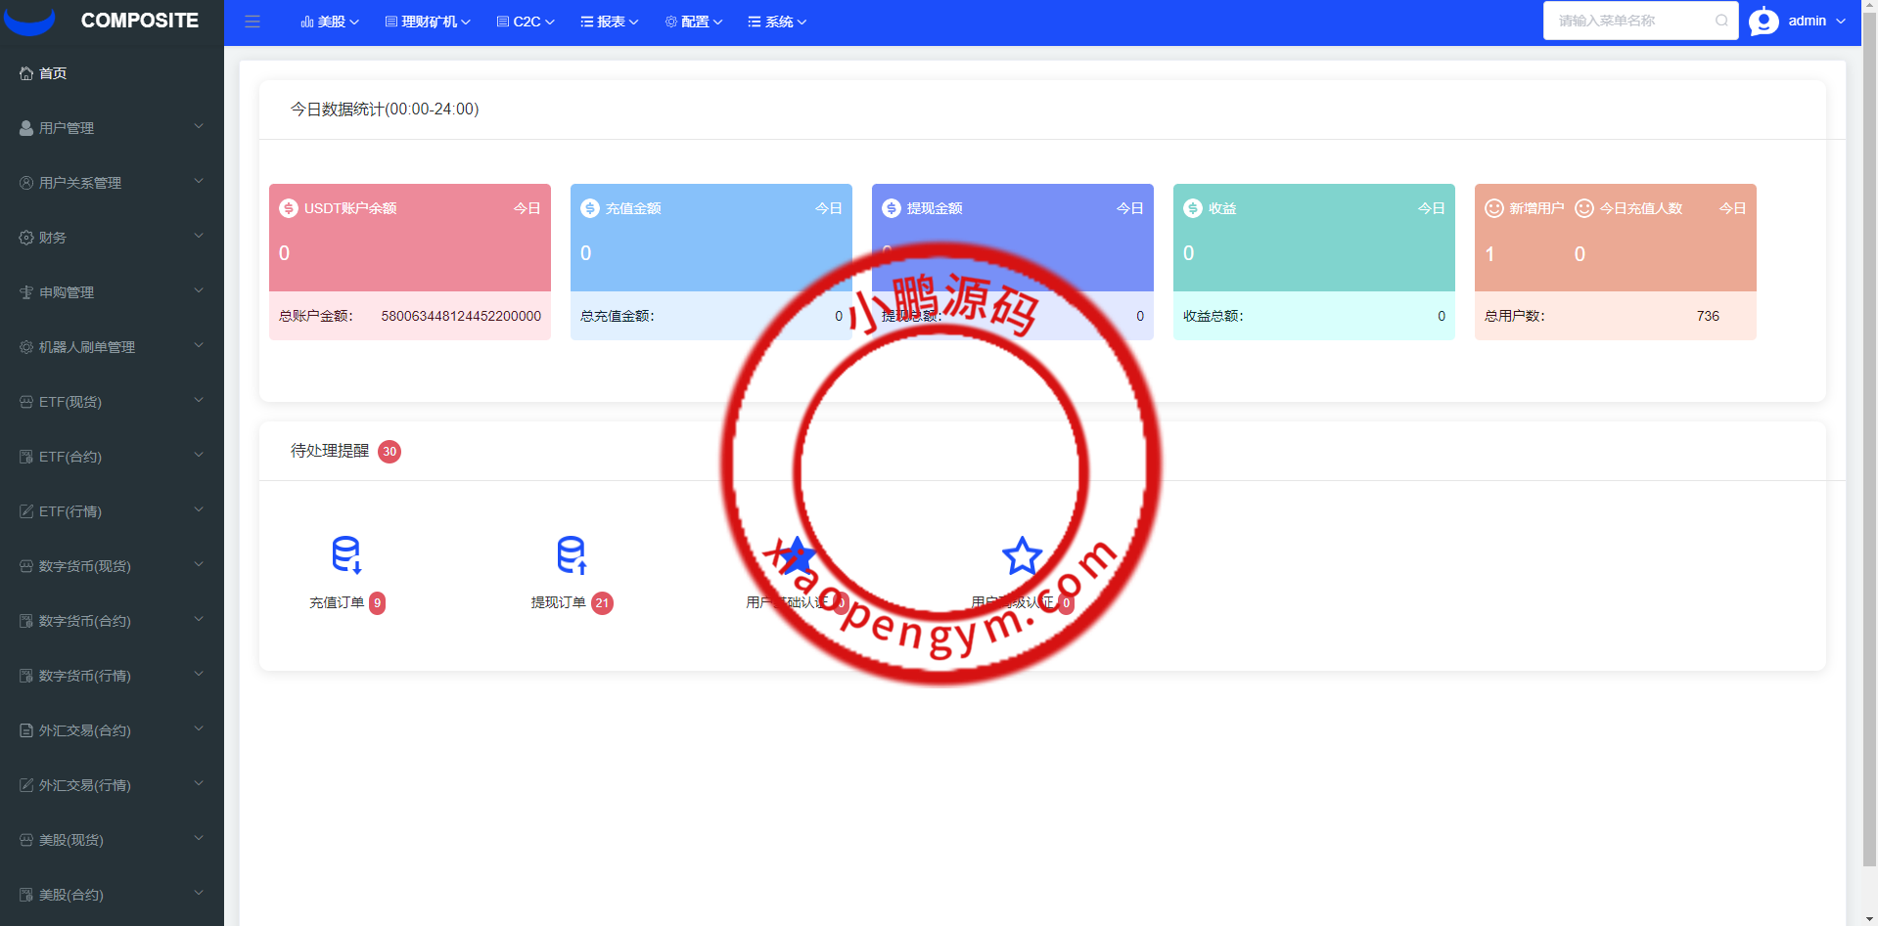Open the 配置 top menu
1878x926 pixels.
pyautogui.click(x=694, y=22)
